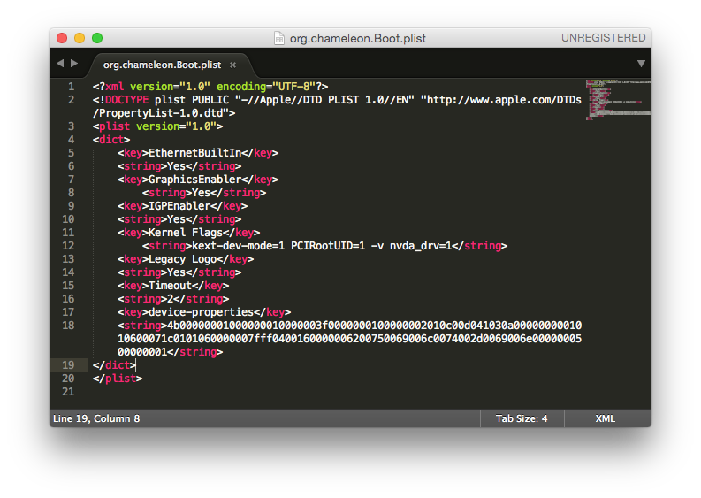Viewport: 701px width, 498px height.
Task: Click line number 12 in the gutter
Action: (x=68, y=246)
